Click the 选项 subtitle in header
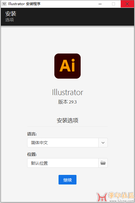This screenshot has height=203, width=135. (10, 20)
